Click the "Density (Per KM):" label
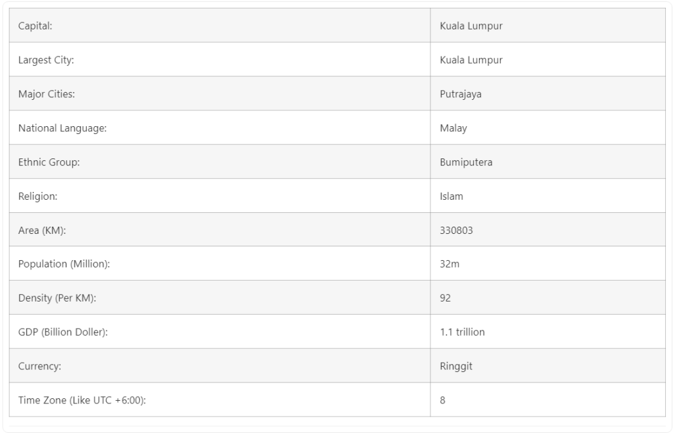Image resolution: width=673 pixels, height=433 pixels. tap(57, 298)
